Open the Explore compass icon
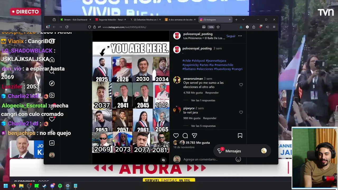The height and width of the screenshot is (190, 338). [52, 83]
